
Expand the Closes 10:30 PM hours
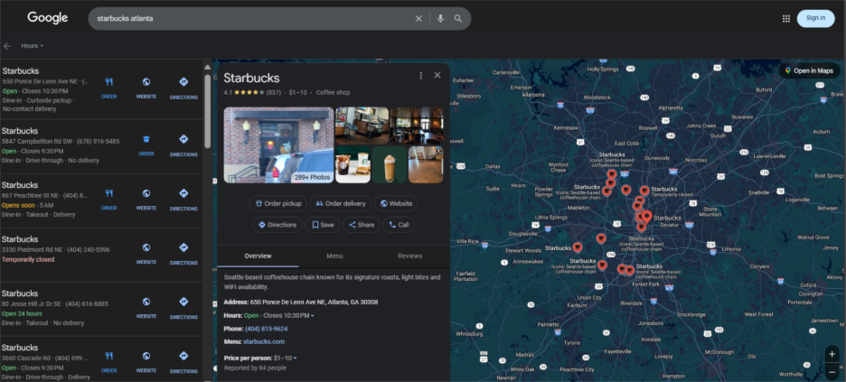tap(288, 315)
